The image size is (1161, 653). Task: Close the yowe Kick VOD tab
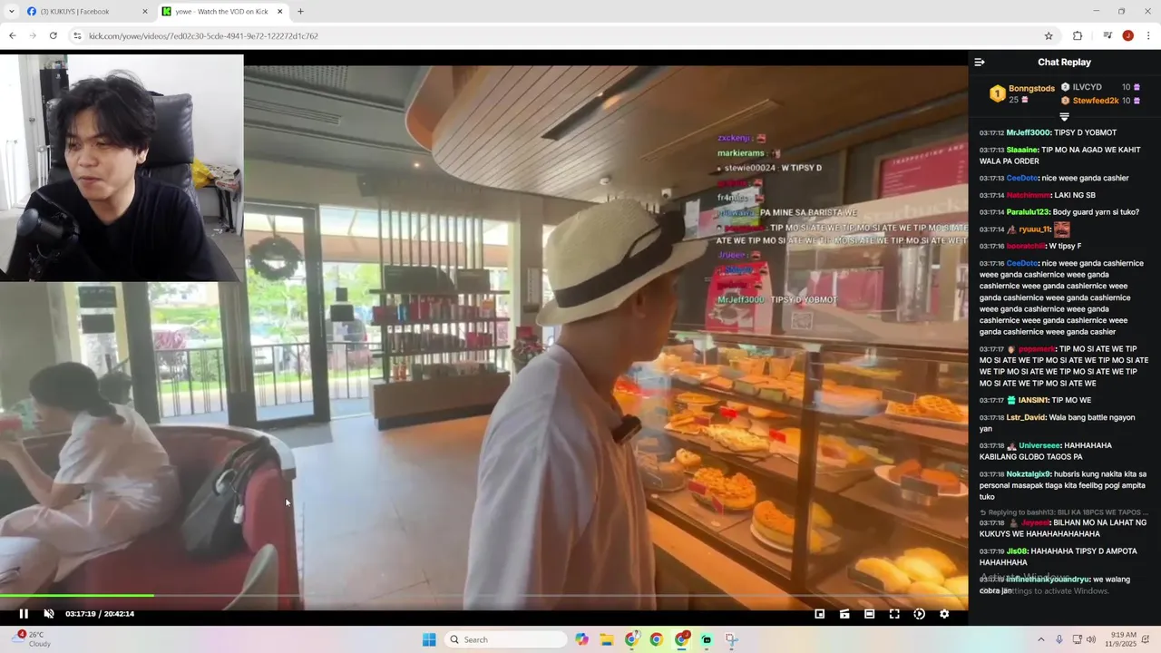click(279, 12)
